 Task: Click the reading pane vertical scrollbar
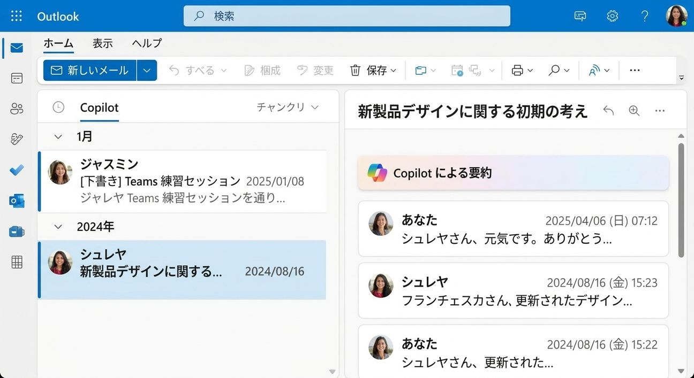tap(681, 200)
